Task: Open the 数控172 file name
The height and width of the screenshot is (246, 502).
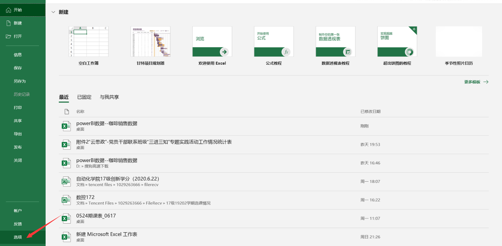Action: tap(85, 197)
